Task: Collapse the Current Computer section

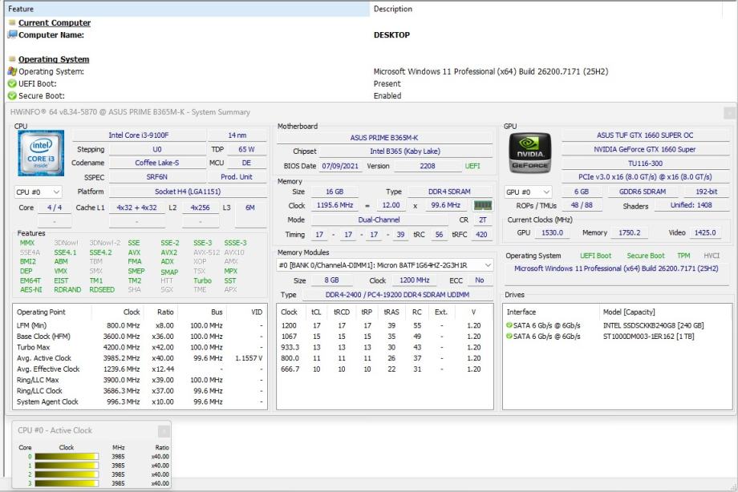Action: coord(12,23)
